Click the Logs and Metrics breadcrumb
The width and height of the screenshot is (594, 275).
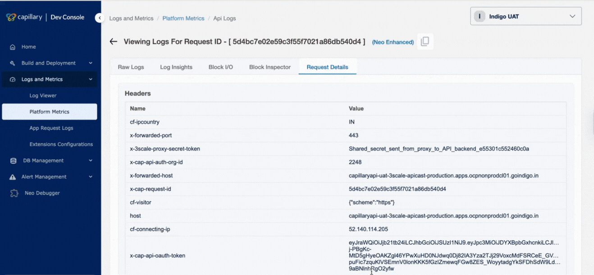click(x=131, y=18)
